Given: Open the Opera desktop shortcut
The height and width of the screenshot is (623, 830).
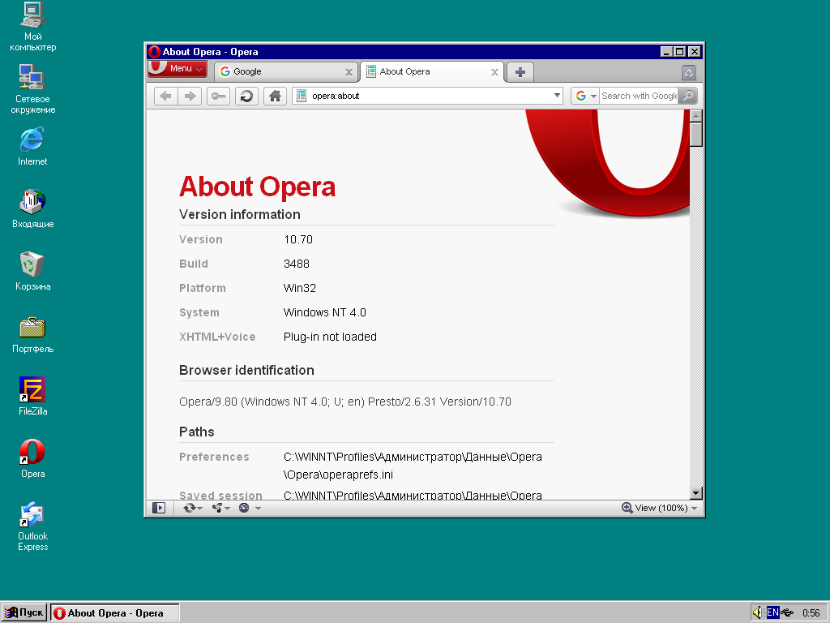Looking at the screenshot, I should pos(32,459).
